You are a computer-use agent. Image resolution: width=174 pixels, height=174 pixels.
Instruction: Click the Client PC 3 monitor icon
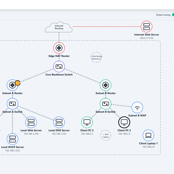[124, 122]
